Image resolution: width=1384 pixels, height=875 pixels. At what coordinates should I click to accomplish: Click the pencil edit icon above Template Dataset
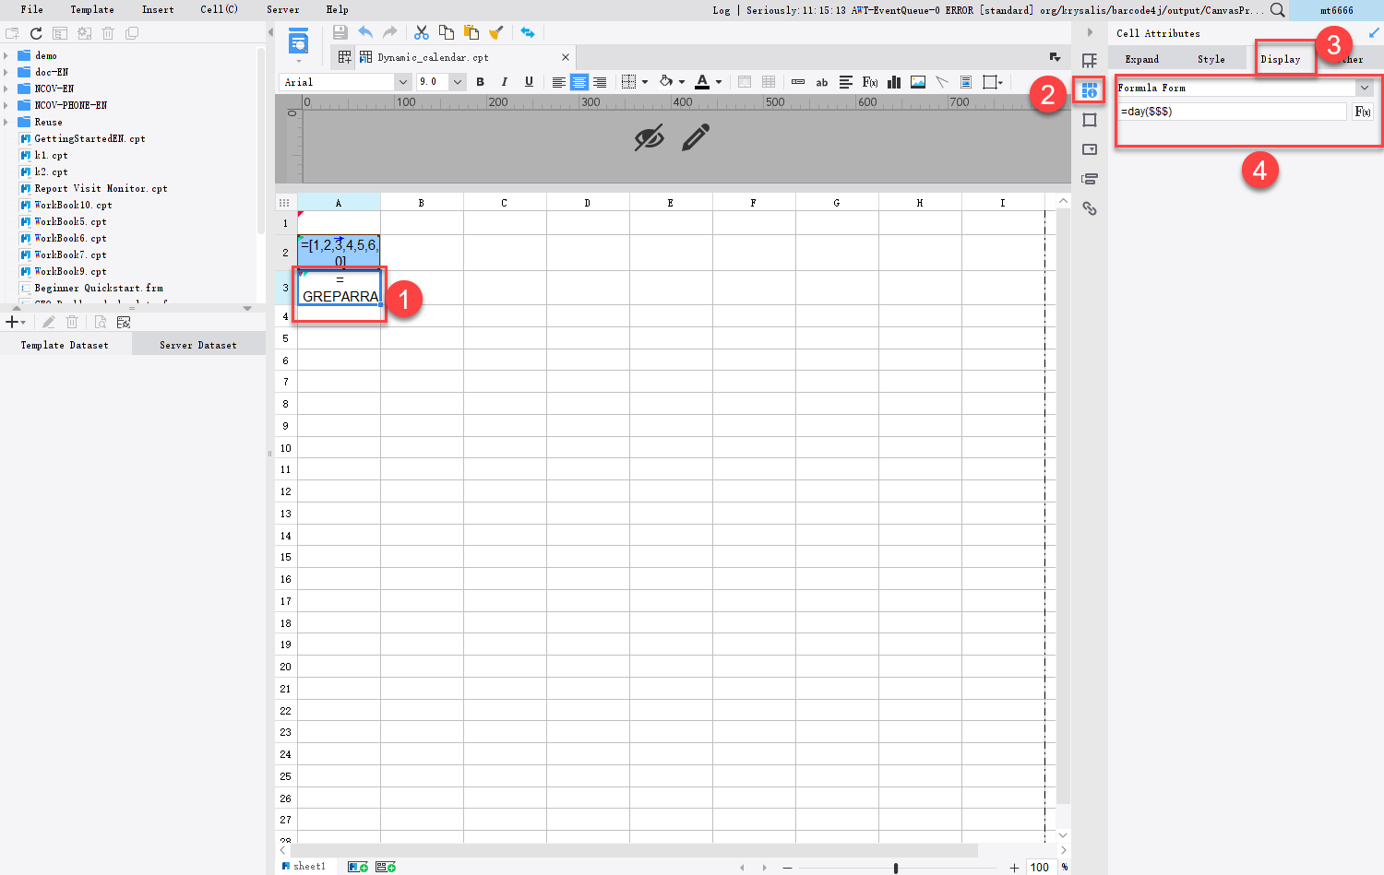click(x=48, y=321)
